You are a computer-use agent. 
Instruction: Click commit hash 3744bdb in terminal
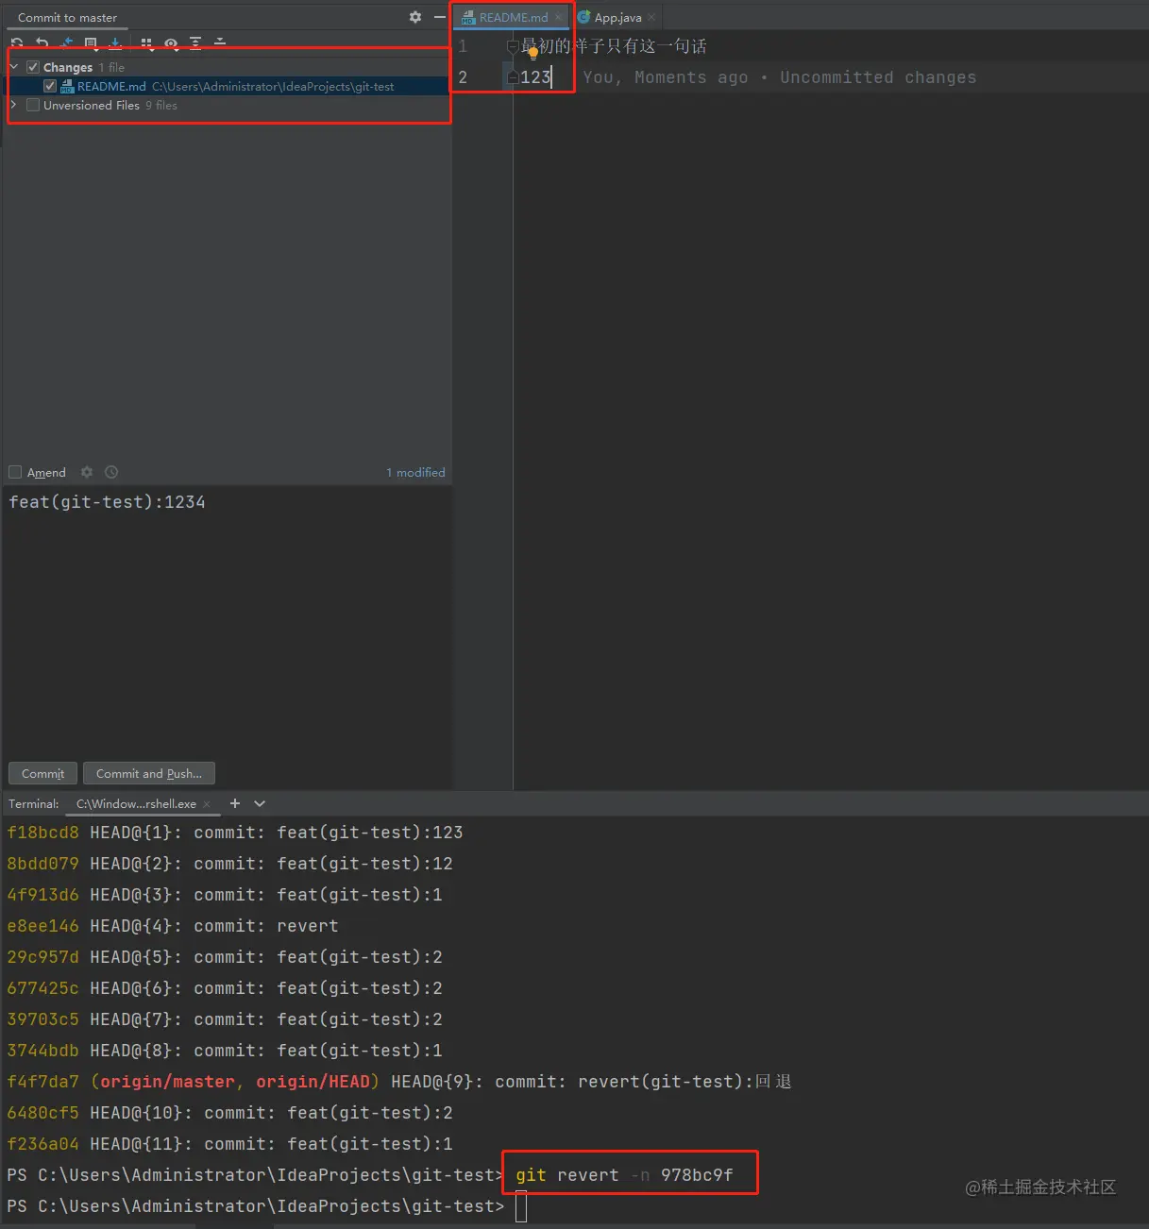[x=42, y=1051]
